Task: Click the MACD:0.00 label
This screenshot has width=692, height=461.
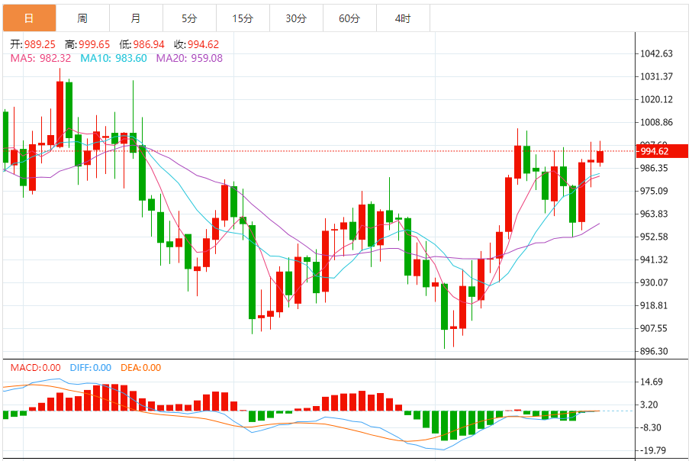Action: click(35, 367)
